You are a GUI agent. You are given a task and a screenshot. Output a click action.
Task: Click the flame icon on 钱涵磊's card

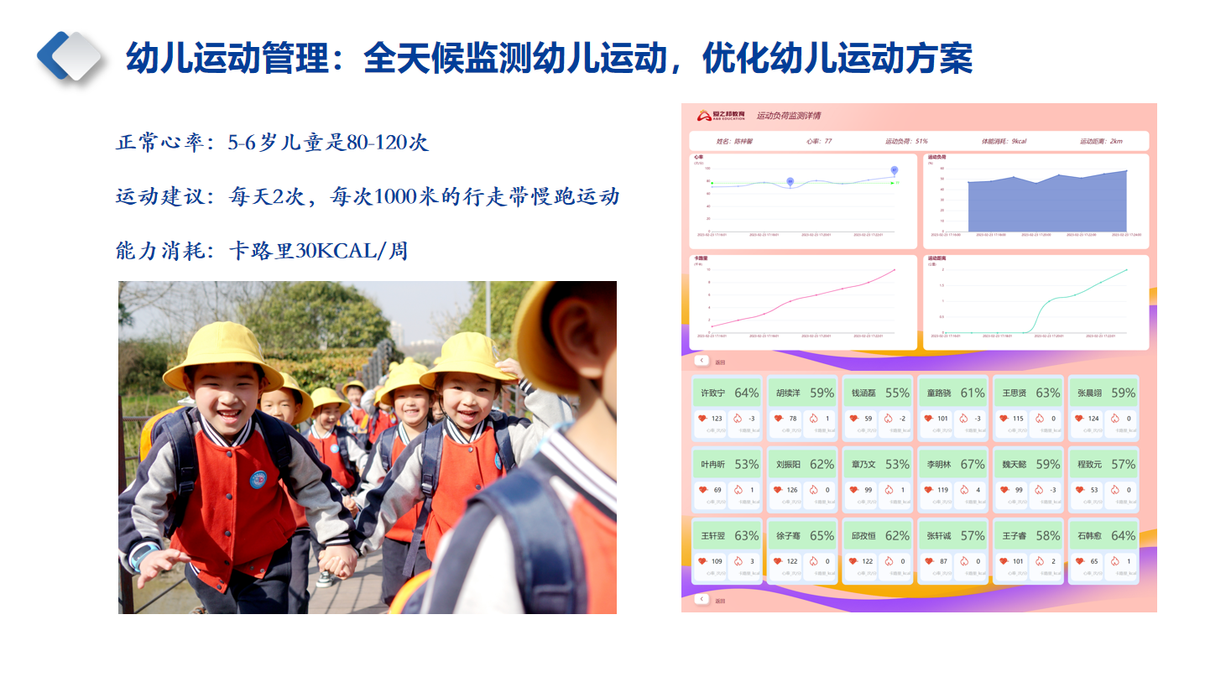tap(889, 418)
